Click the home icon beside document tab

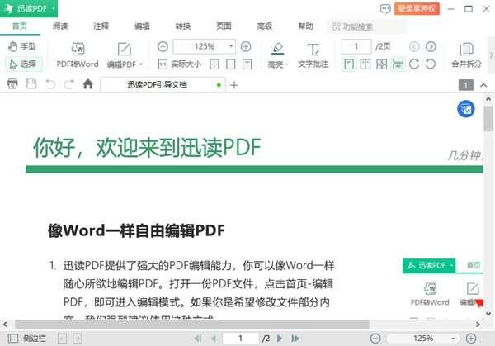88,84
